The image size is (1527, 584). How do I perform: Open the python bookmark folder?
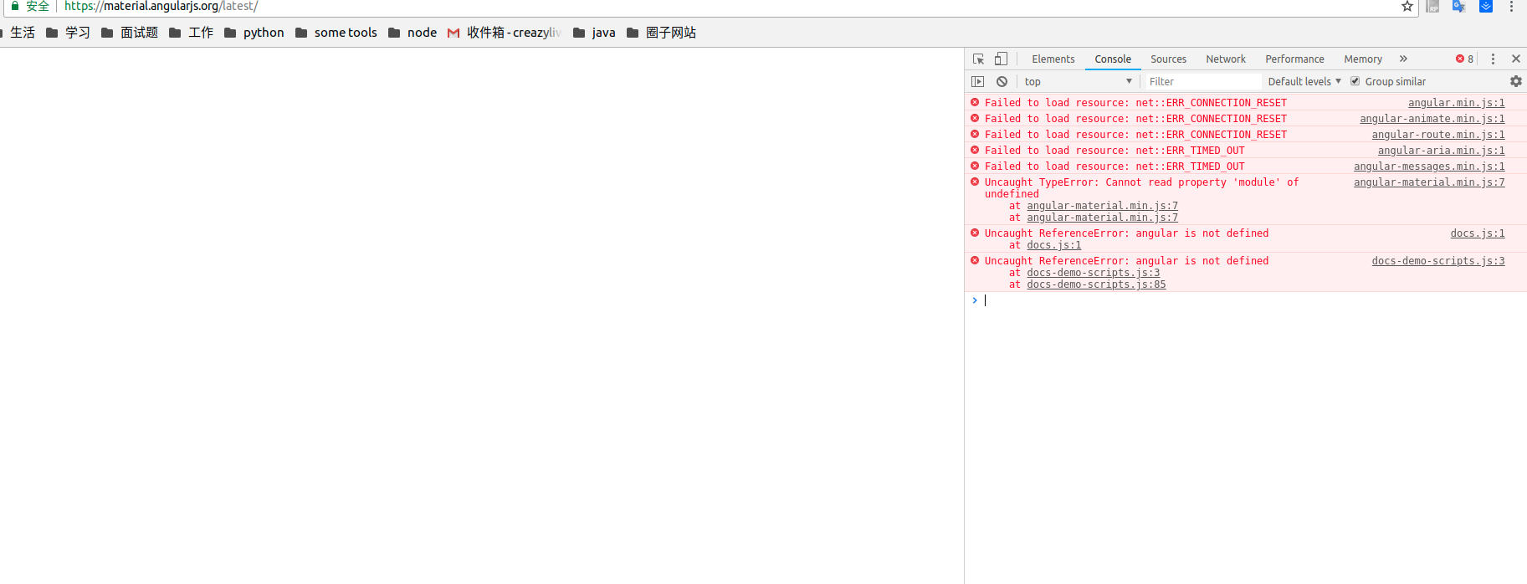click(x=254, y=33)
